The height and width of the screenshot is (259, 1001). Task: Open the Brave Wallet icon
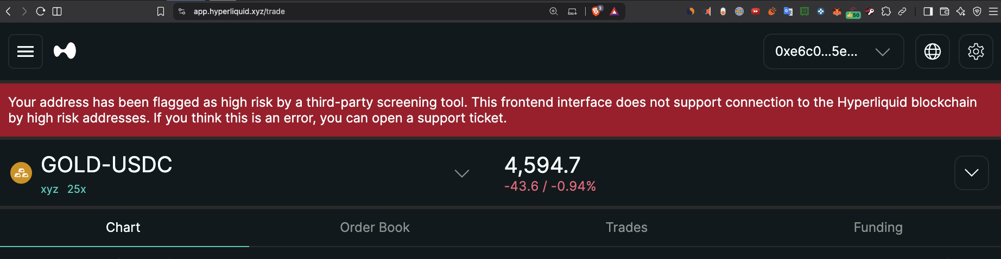tap(945, 11)
